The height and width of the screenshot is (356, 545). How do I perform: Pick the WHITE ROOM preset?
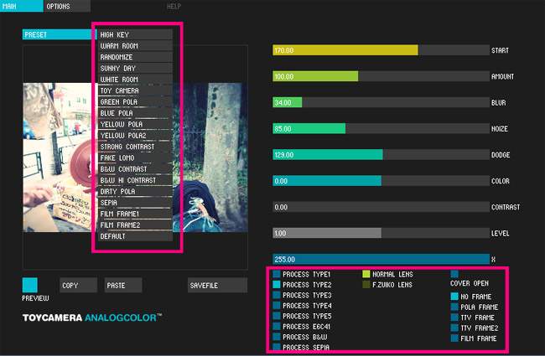point(135,80)
